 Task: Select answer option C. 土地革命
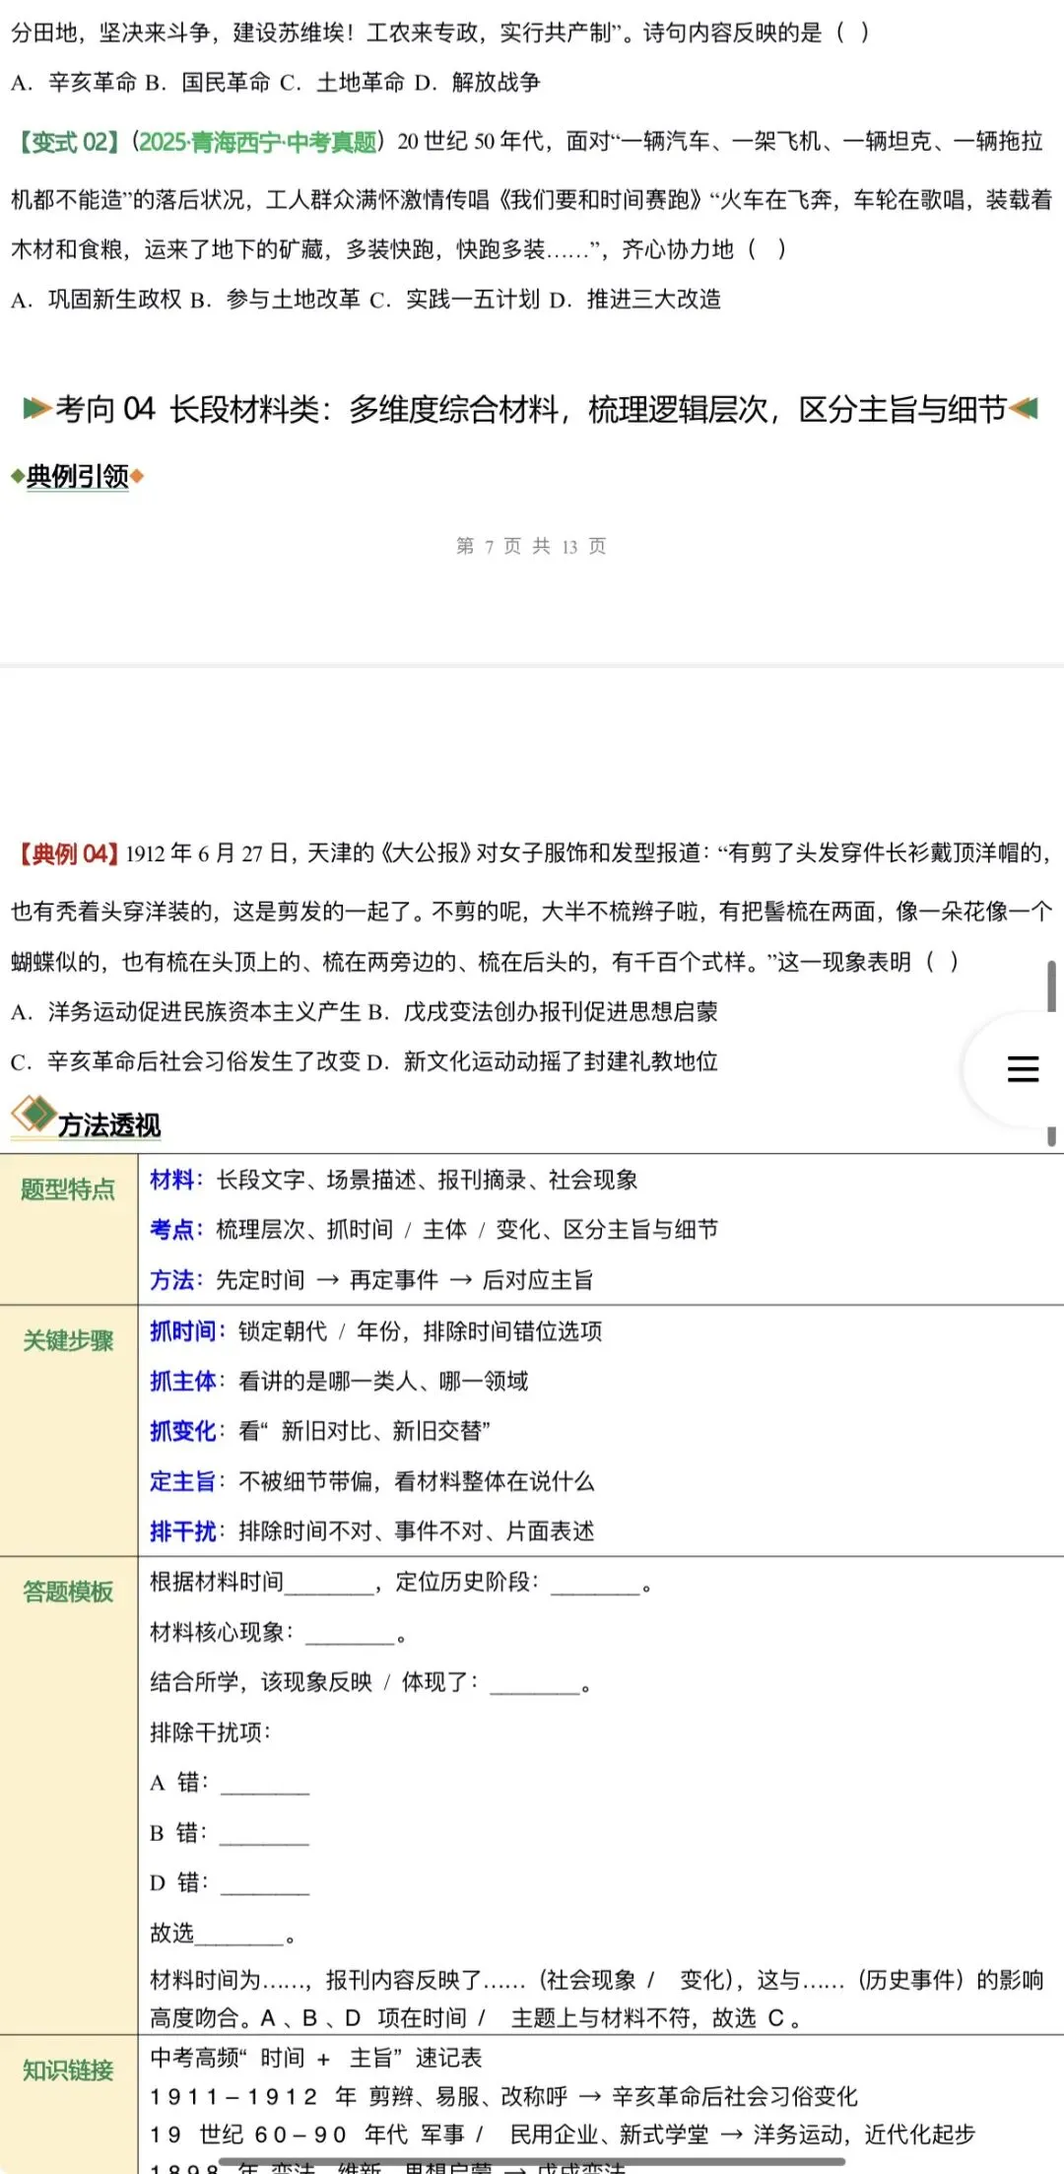pos(342,83)
